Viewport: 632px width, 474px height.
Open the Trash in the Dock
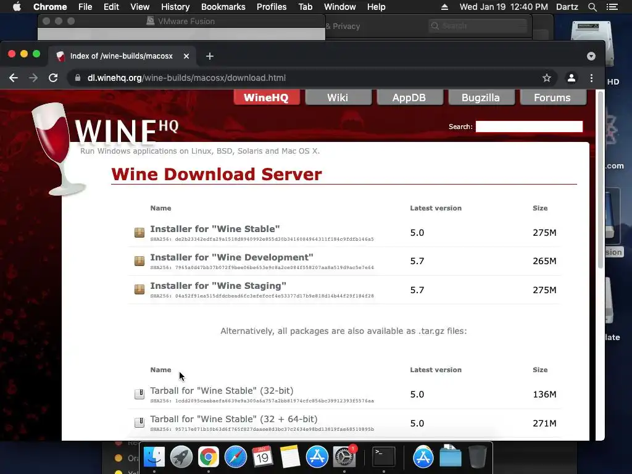[x=478, y=457]
